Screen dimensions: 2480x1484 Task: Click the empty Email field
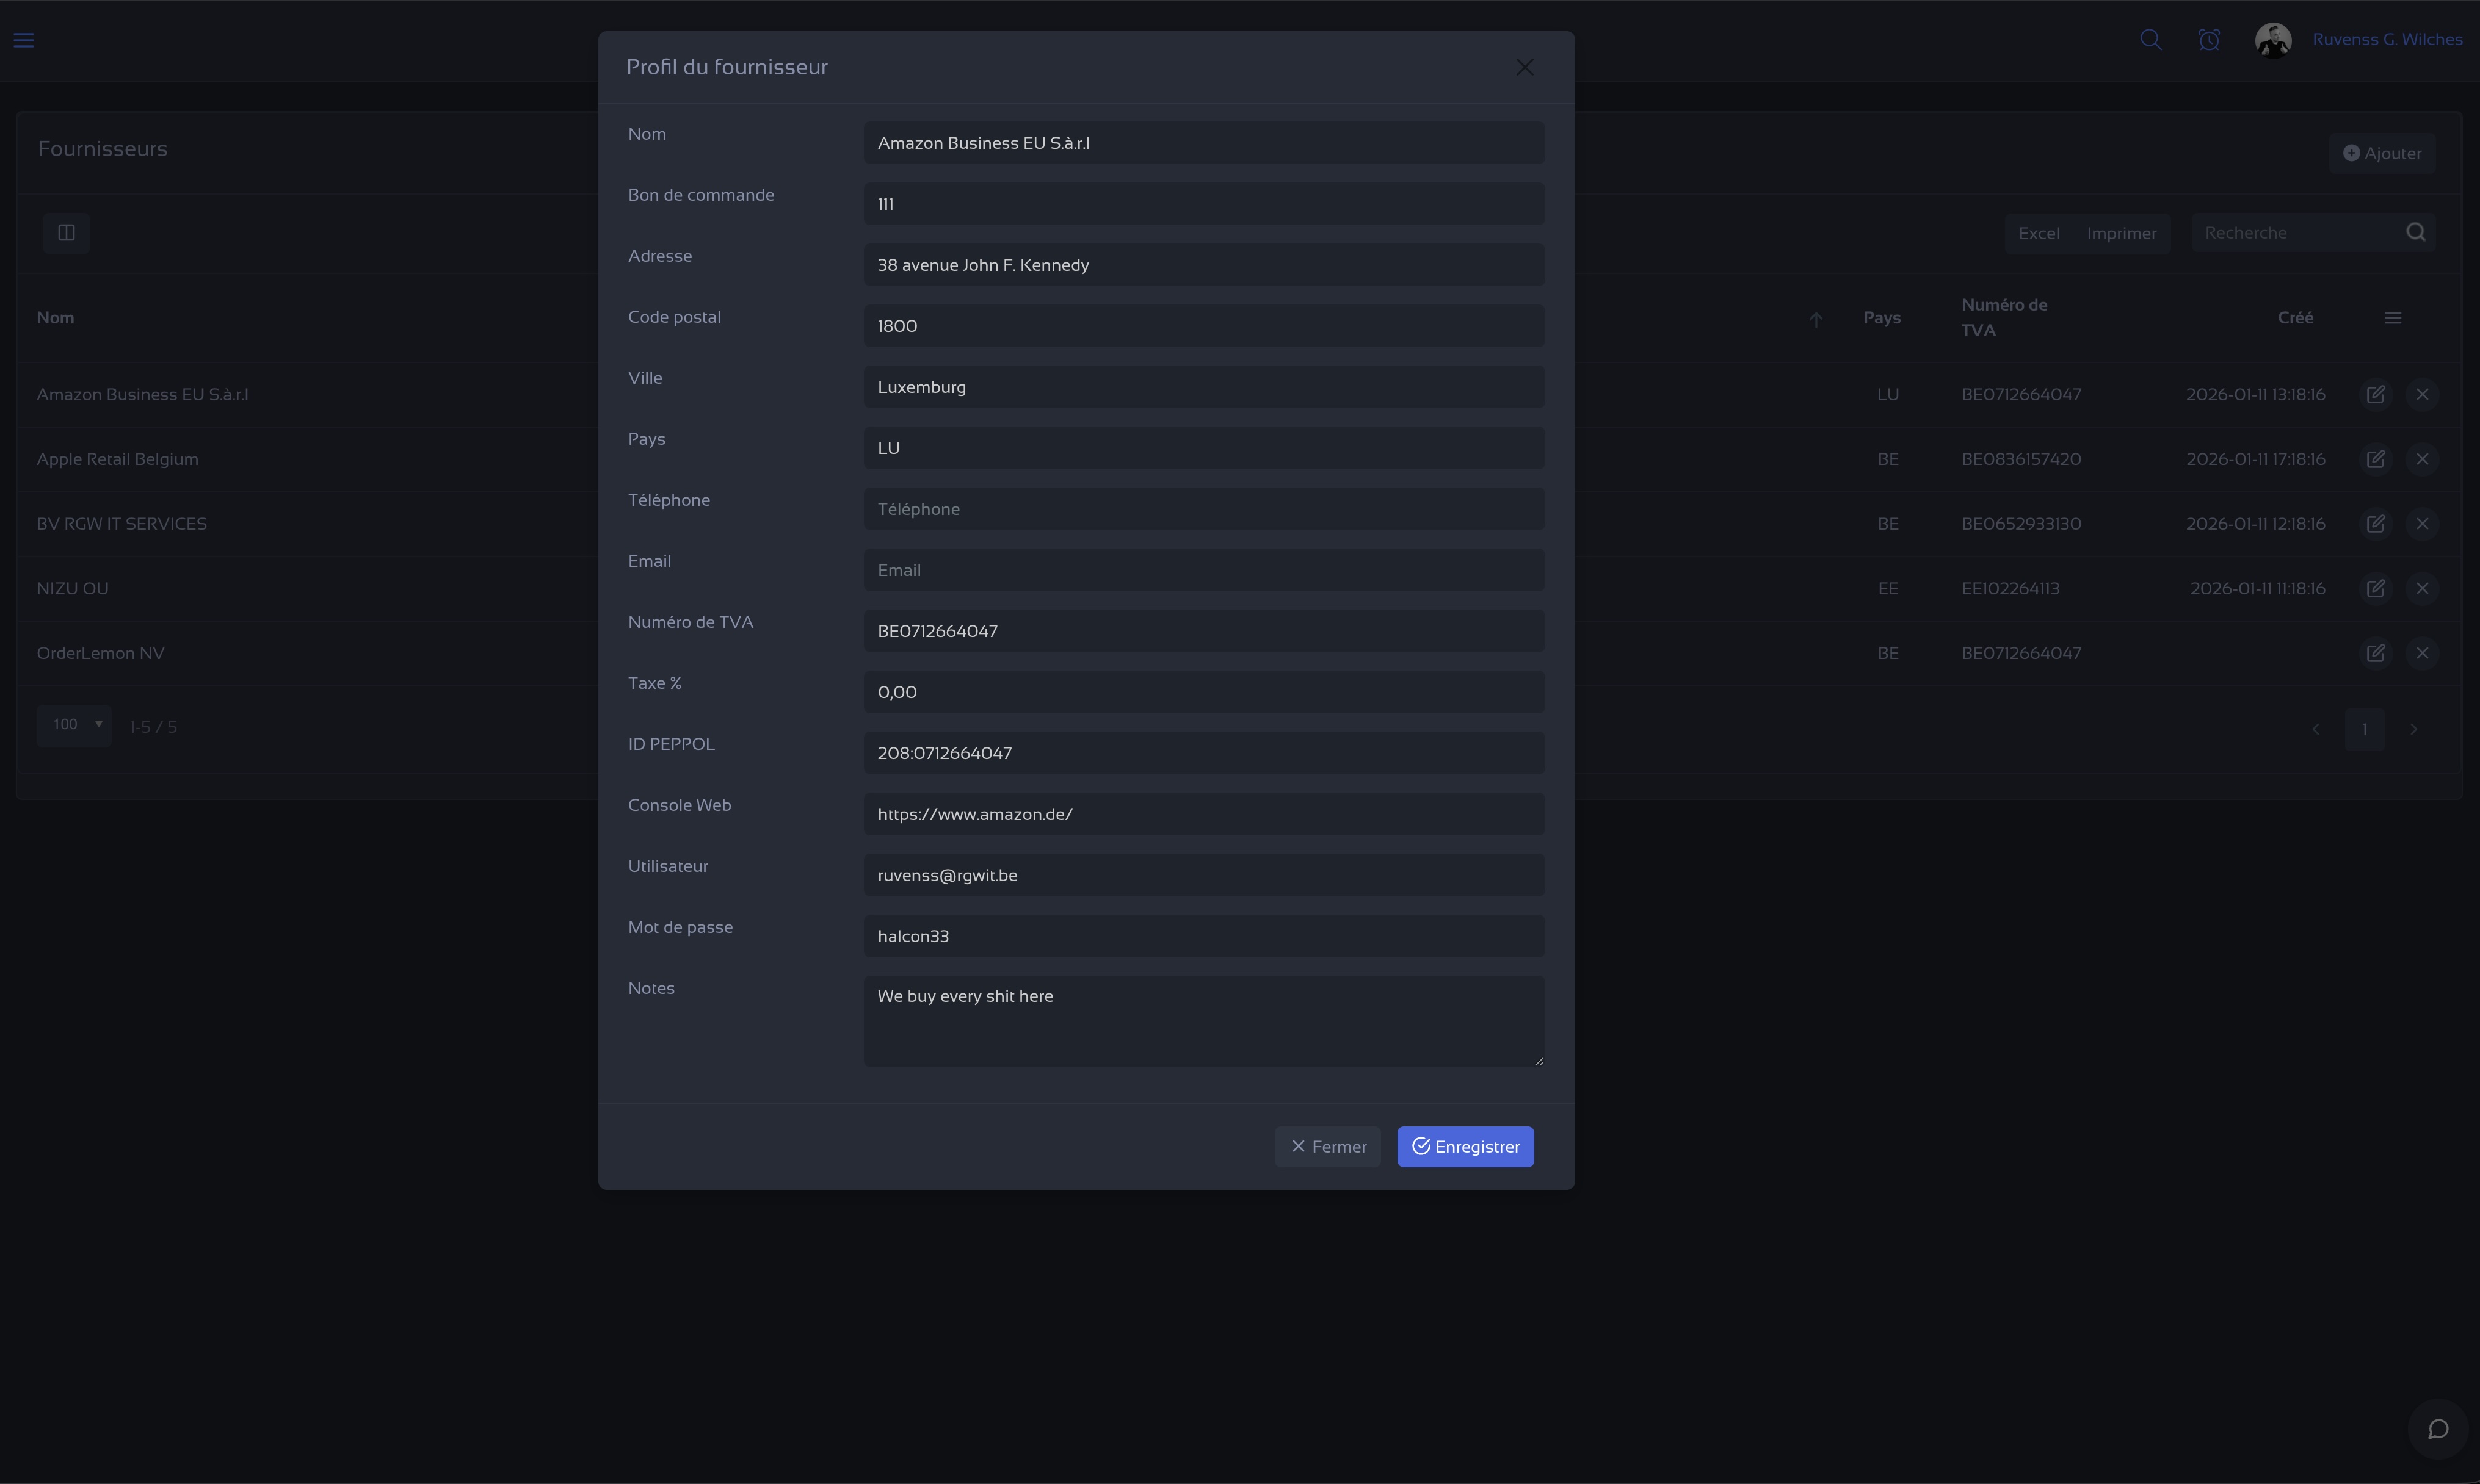click(1203, 570)
